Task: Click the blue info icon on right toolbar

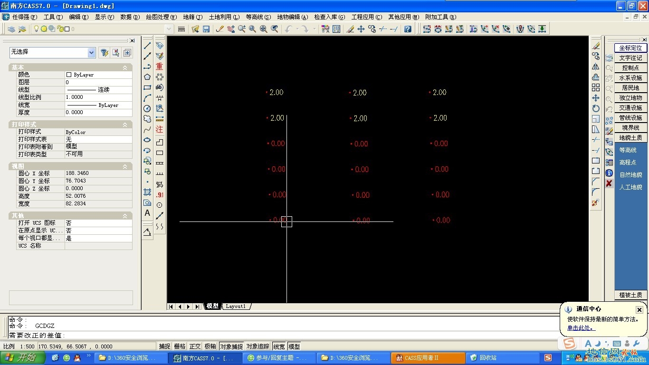Action: point(609,173)
